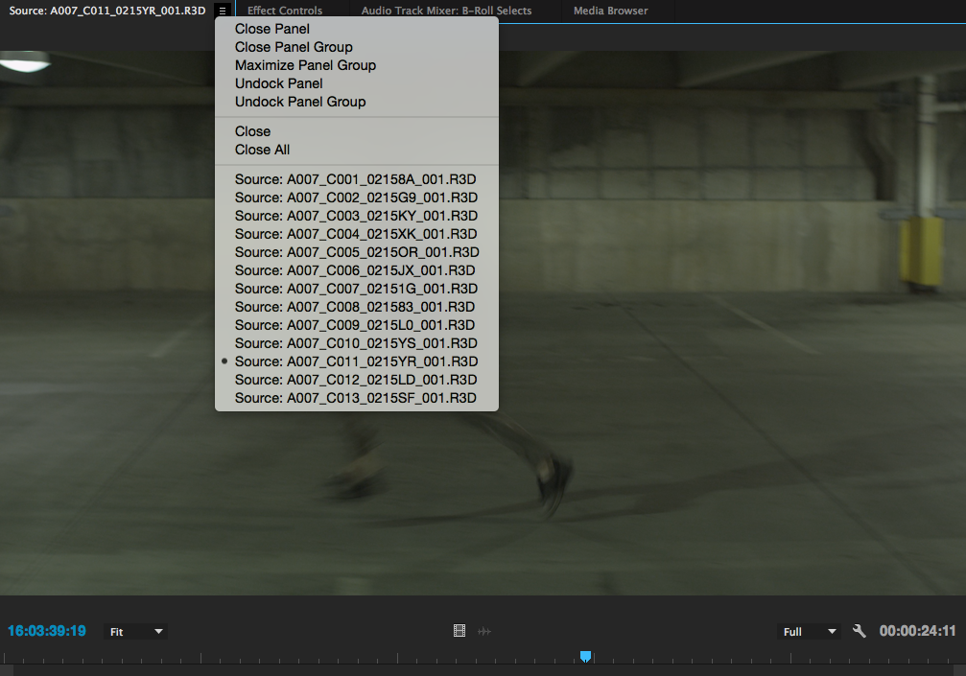
Task: Open the Fit zoom level dropdown
Action: coord(134,630)
